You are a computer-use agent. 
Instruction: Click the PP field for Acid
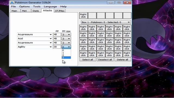click(x=57, y=39)
